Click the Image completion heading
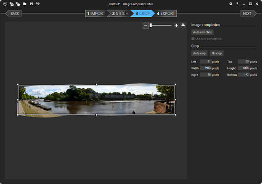Image resolution: width=262 pixels, height=184 pixels. (206, 25)
